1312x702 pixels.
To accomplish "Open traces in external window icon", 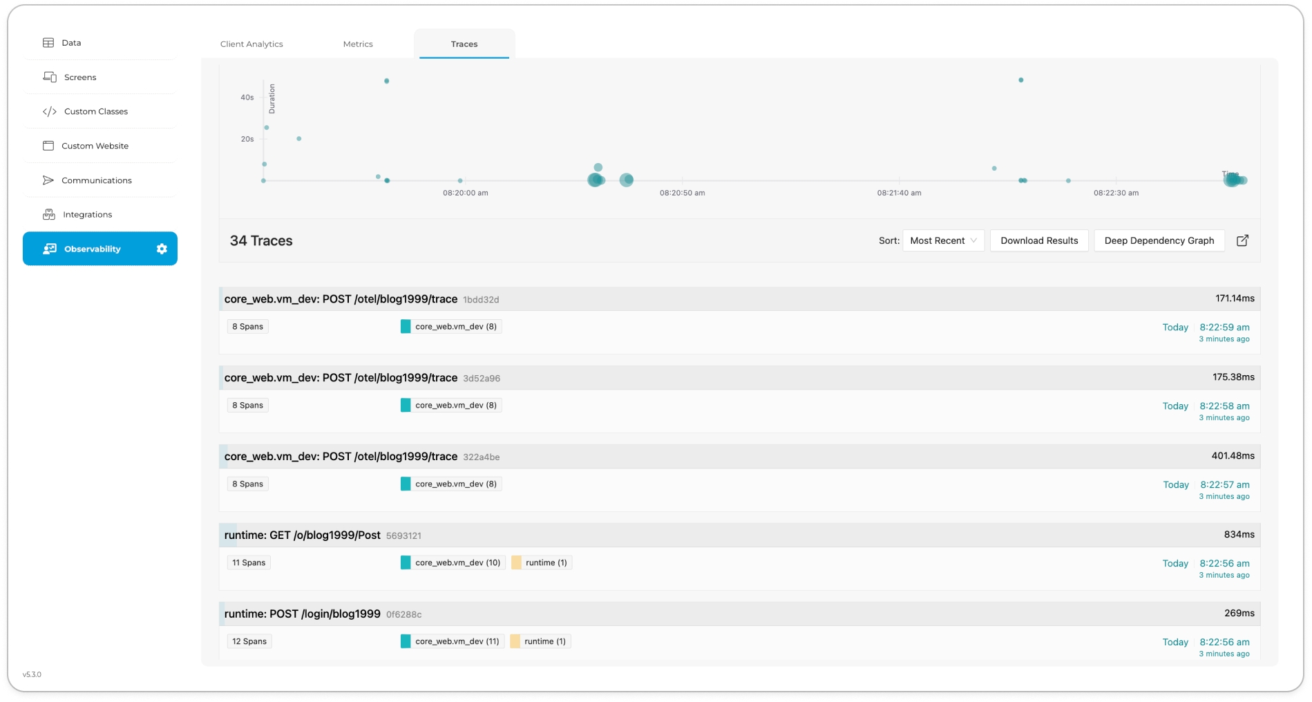I will tap(1242, 240).
